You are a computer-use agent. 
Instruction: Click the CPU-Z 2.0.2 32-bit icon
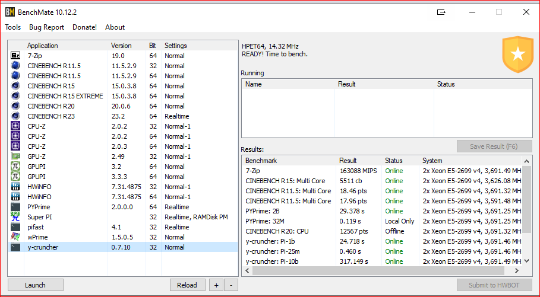[x=15, y=126]
